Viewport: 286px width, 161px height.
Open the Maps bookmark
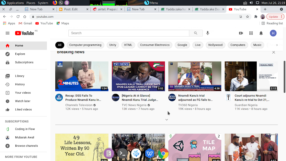[63, 23]
